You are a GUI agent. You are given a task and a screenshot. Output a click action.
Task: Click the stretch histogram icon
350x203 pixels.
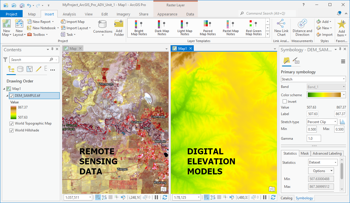click(x=342, y=122)
